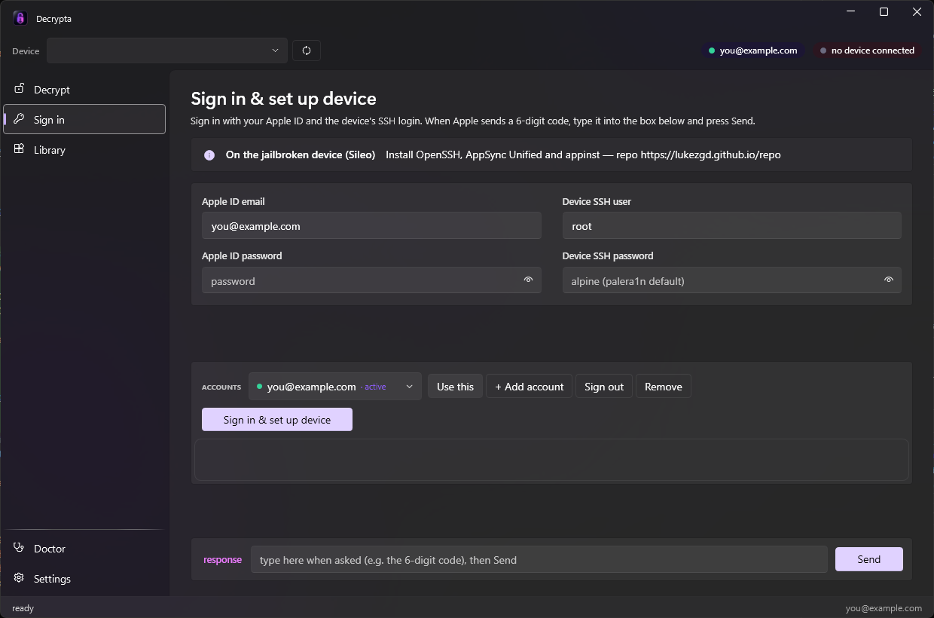This screenshot has height=618, width=934.
Task: Open the Doctor diagnostics page
Action: coord(84,548)
